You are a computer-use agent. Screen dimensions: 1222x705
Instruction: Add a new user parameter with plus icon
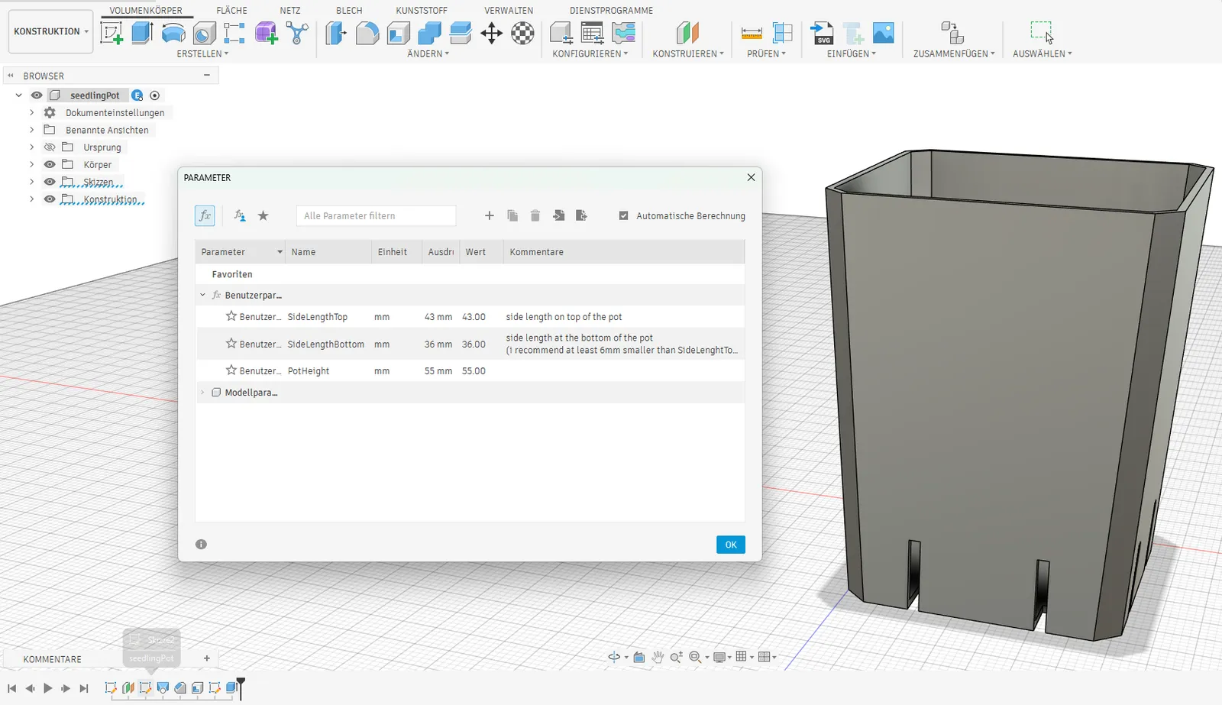tap(490, 216)
